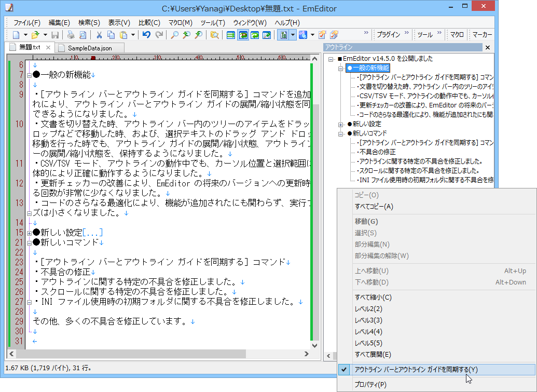This screenshot has height=392, width=537.
Task: Open the ファイル(F) menu
Action: tap(26, 23)
